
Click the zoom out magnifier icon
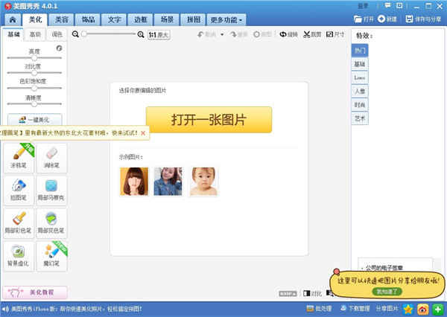[75, 34]
